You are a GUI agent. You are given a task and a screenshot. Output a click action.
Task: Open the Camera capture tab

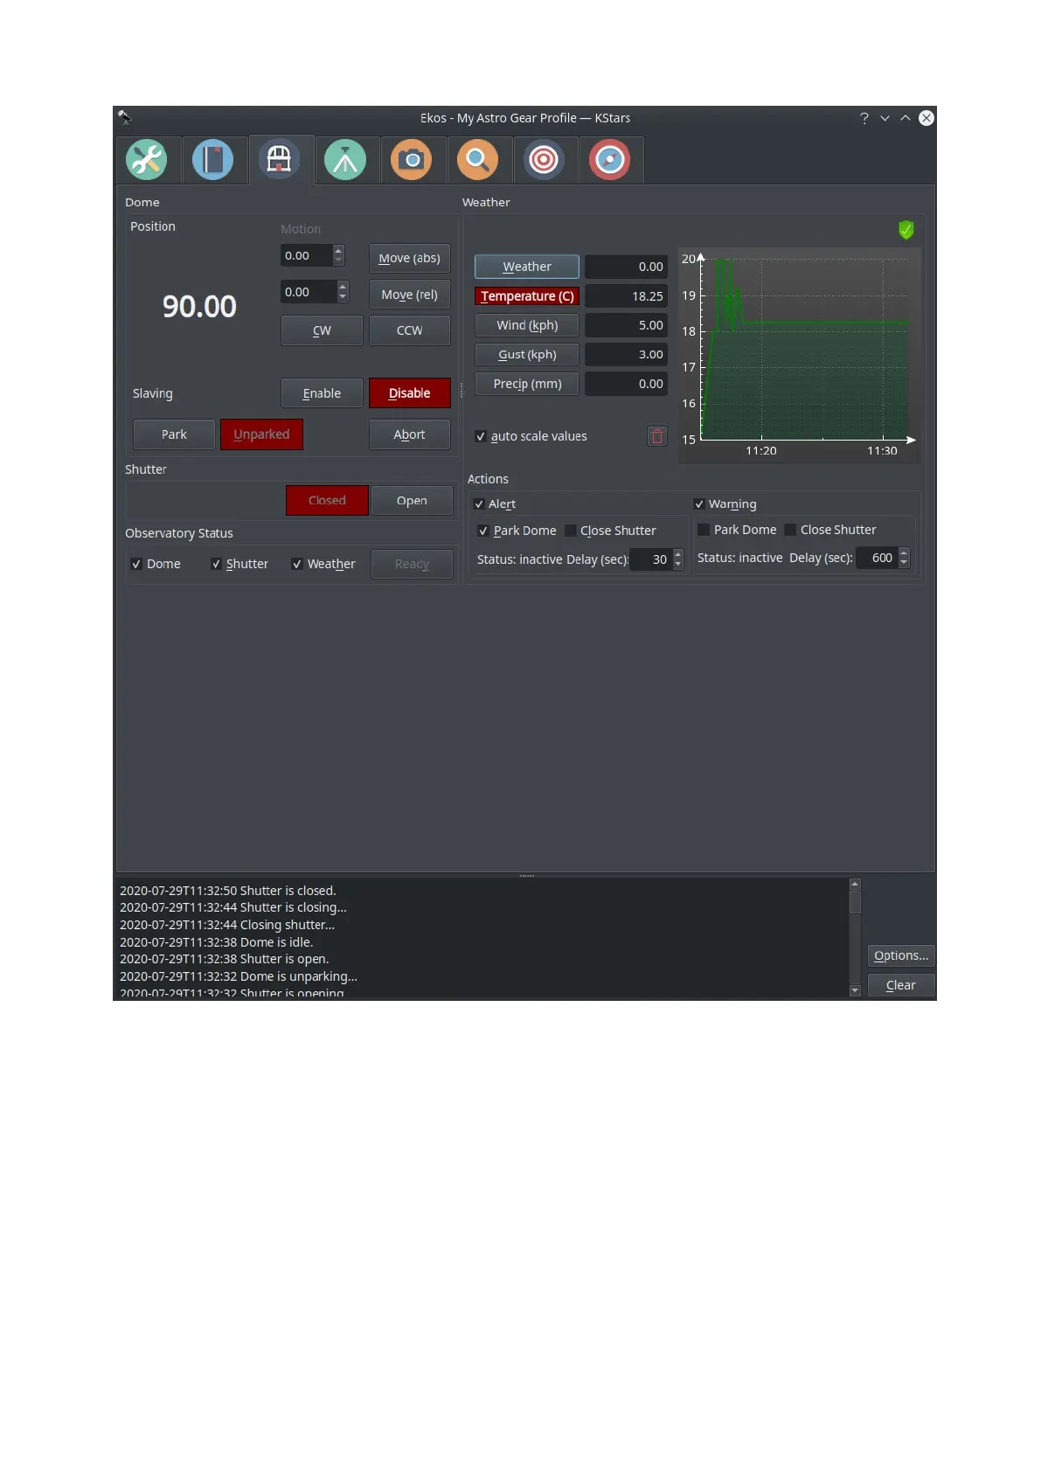tap(412, 160)
